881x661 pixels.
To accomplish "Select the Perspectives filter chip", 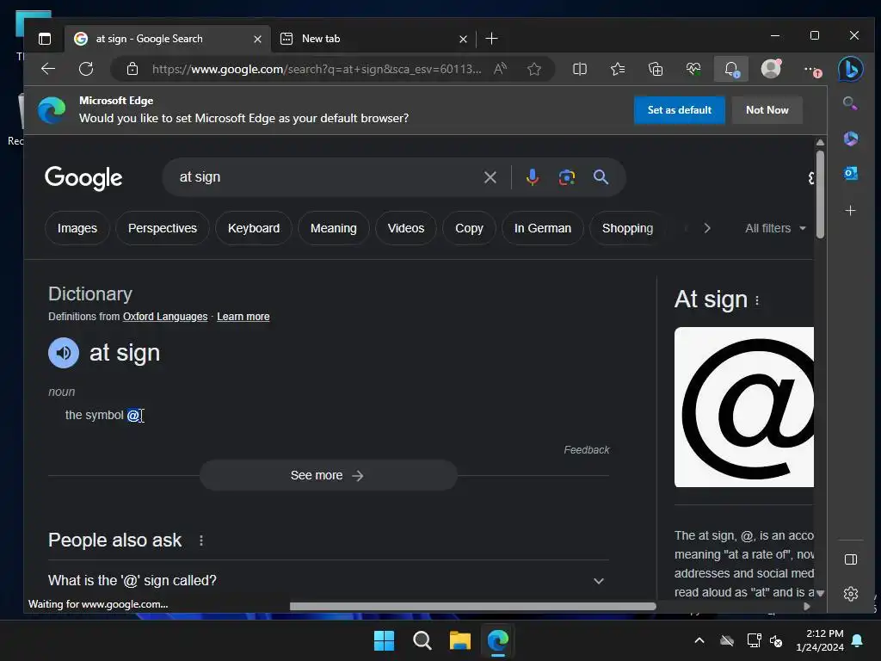I will point(163,228).
